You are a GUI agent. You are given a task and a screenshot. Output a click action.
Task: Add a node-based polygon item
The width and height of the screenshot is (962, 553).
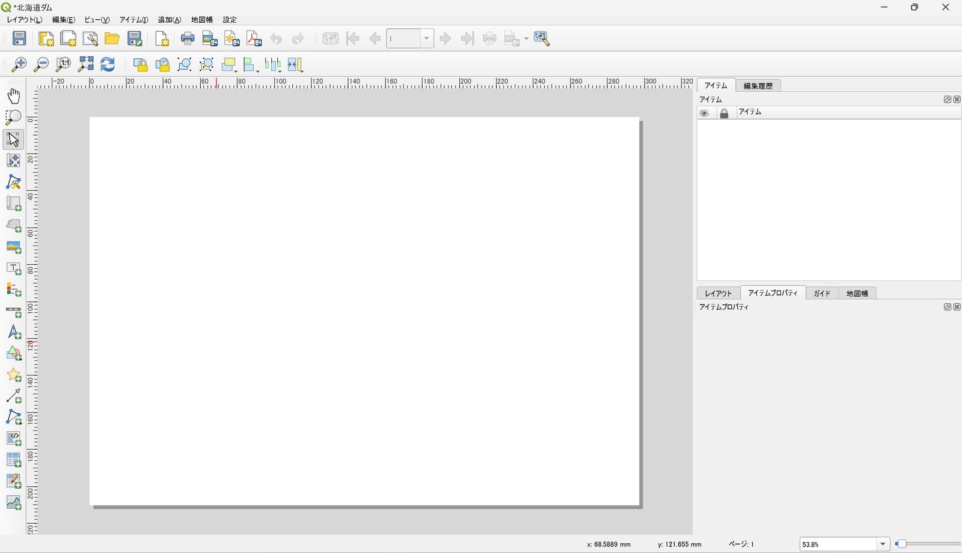tap(13, 417)
